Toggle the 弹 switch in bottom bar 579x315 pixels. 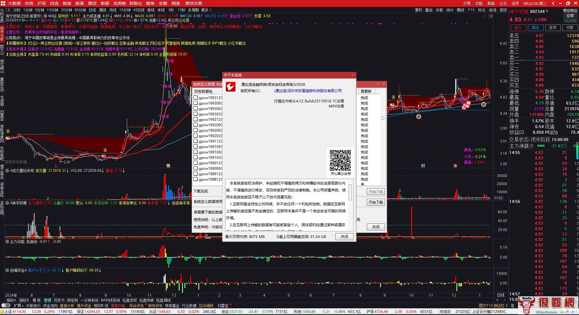[6, 305]
